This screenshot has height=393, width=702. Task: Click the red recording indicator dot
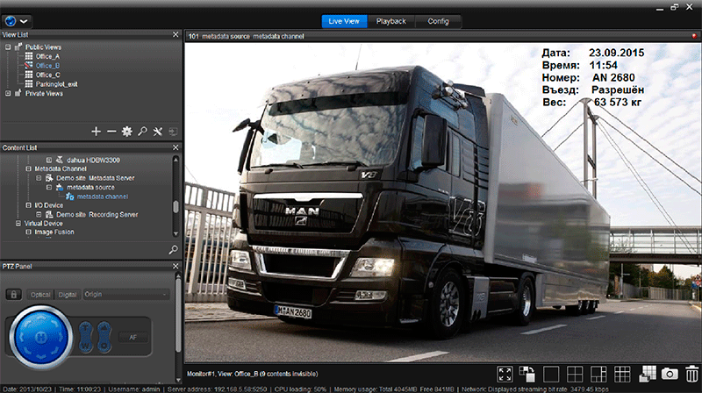pos(694,36)
